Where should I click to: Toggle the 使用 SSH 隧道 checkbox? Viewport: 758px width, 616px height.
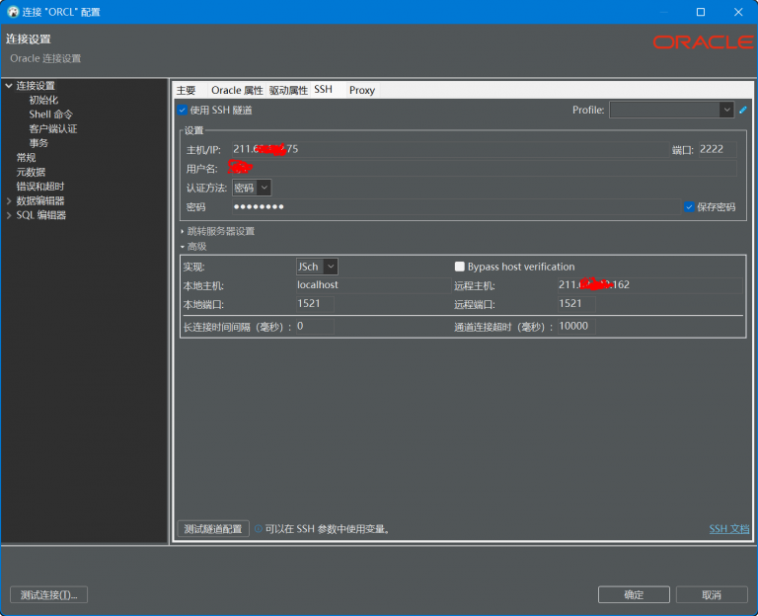183,110
